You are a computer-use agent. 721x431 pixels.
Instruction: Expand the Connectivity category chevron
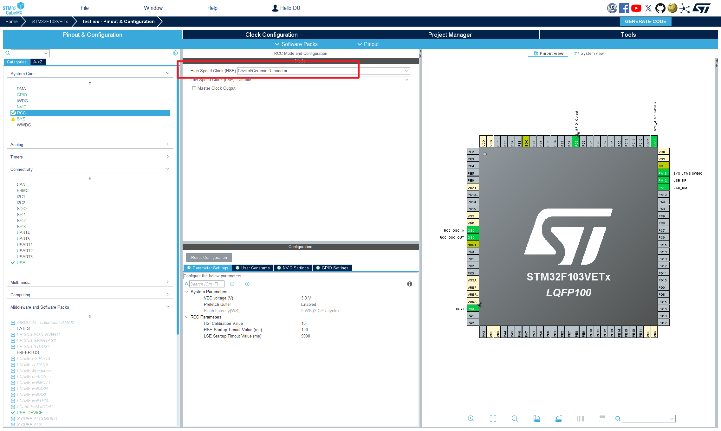pos(168,169)
